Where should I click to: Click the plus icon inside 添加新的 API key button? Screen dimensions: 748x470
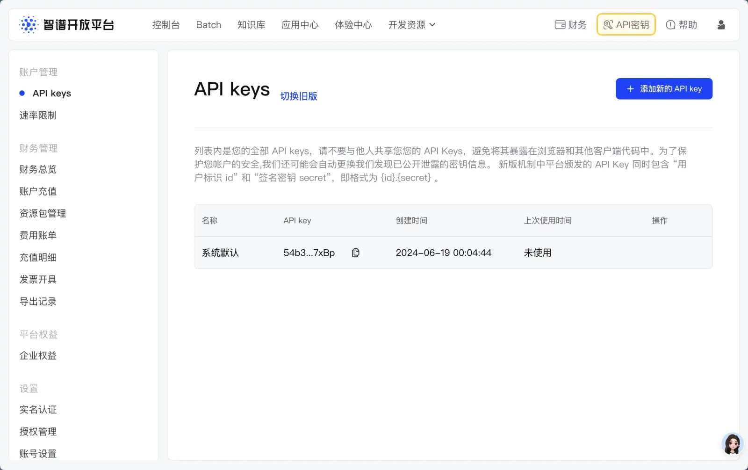(x=630, y=89)
